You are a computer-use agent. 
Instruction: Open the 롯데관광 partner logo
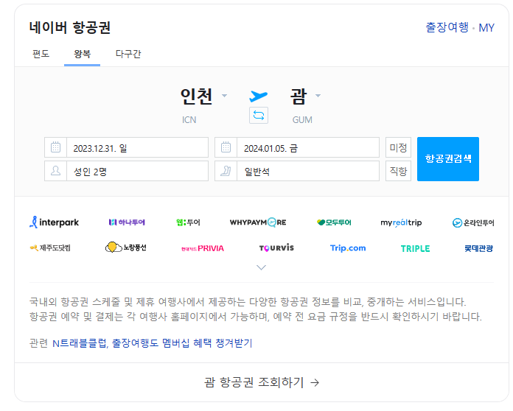tap(478, 248)
